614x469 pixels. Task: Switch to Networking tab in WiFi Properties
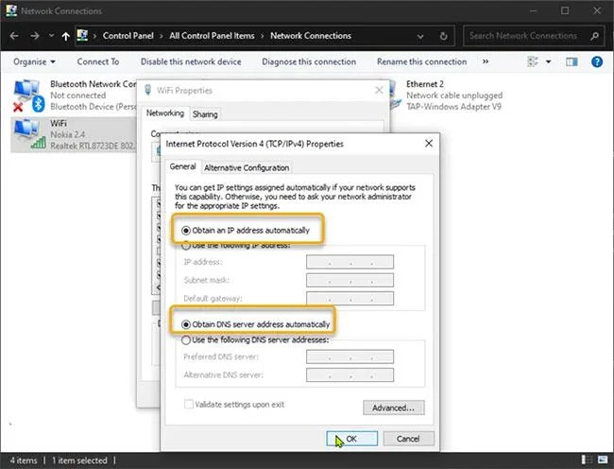pos(165,113)
